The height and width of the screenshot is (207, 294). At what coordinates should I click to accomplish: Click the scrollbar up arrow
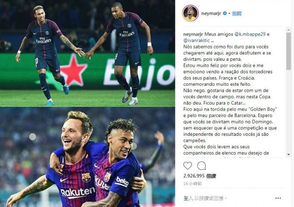click(x=288, y=30)
